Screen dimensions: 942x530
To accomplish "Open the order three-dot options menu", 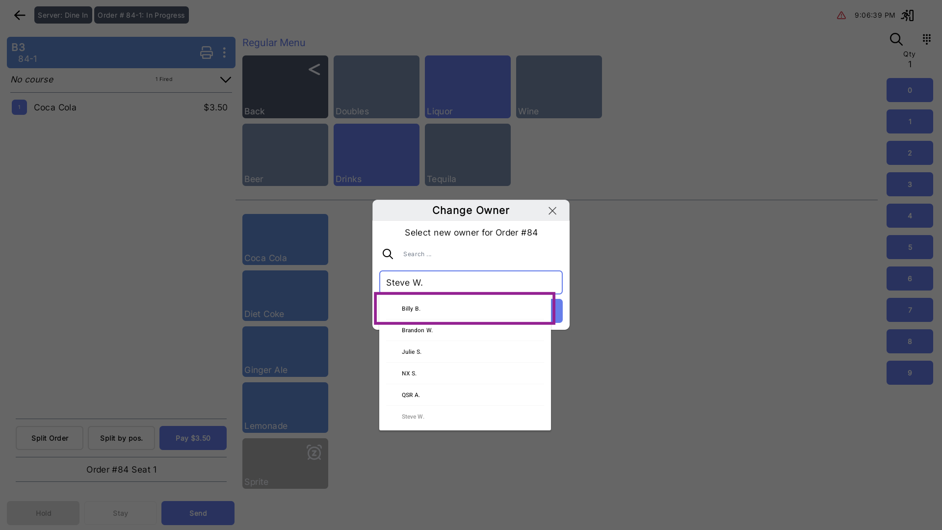I will (x=224, y=53).
